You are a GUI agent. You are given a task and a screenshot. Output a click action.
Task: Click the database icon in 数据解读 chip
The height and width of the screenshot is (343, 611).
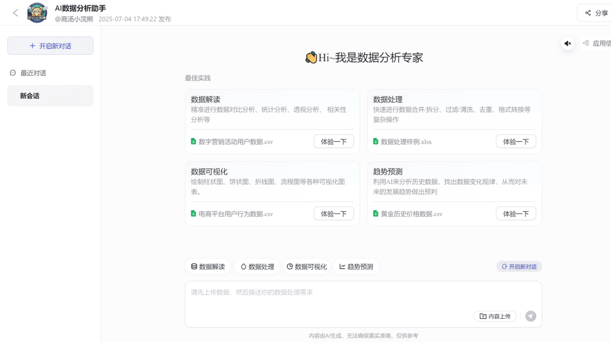193,267
